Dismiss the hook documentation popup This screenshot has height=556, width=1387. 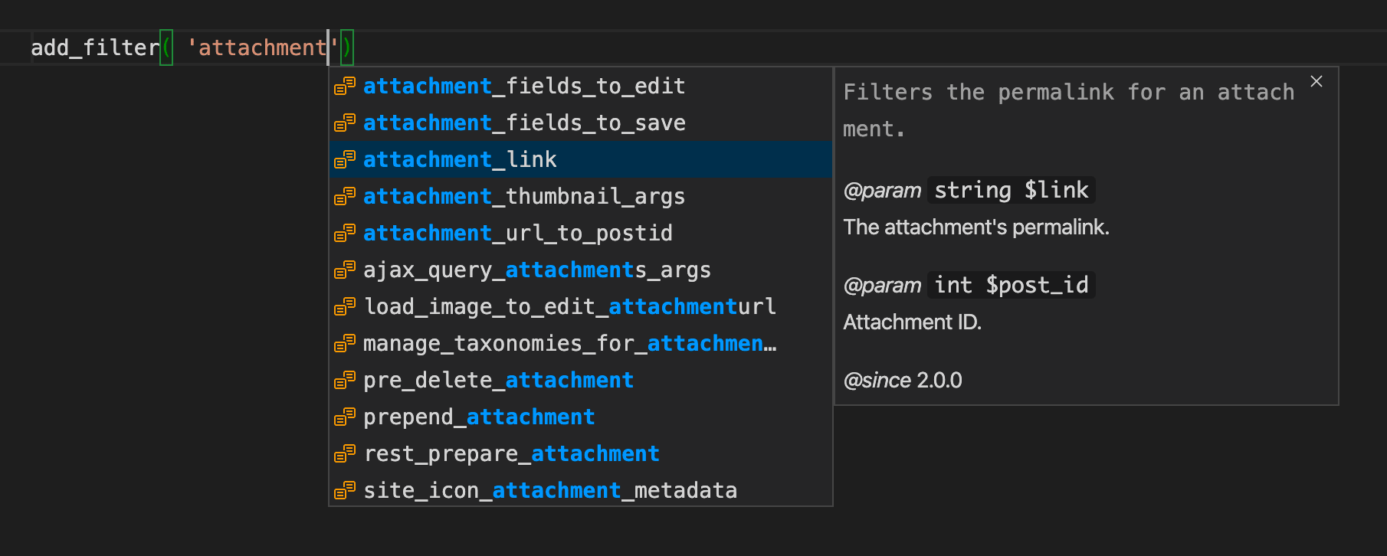[x=1317, y=82]
